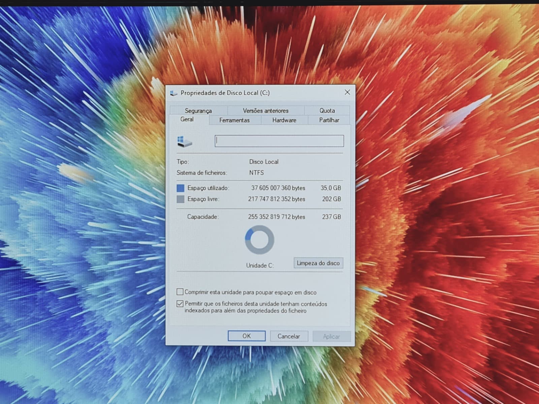
Task: Enable compress this drive checkbox
Action: pyautogui.click(x=180, y=292)
